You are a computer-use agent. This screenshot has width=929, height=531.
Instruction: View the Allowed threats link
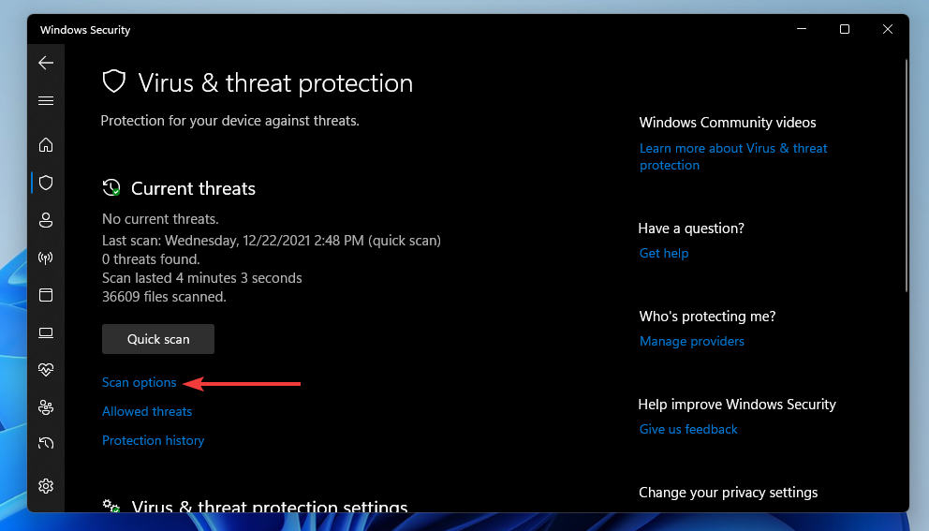[x=147, y=411]
